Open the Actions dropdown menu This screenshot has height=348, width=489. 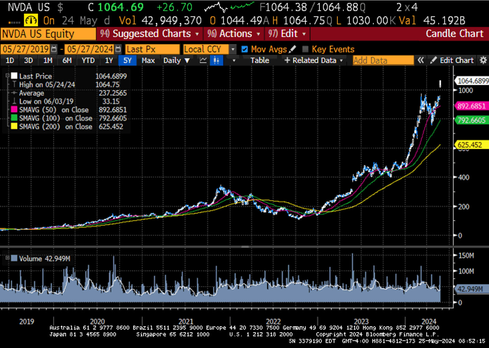[234, 33]
